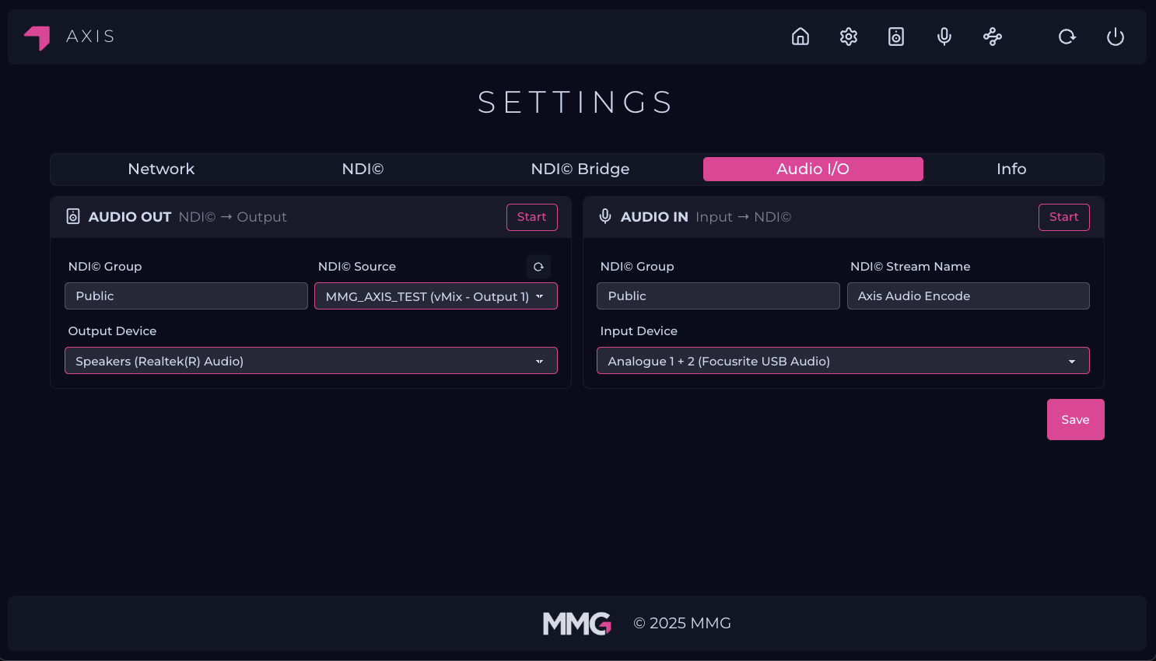Click the speaker audio output icon in header
Image resolution: width=1156 pixels, height=661 pixels.
point(896,37)
